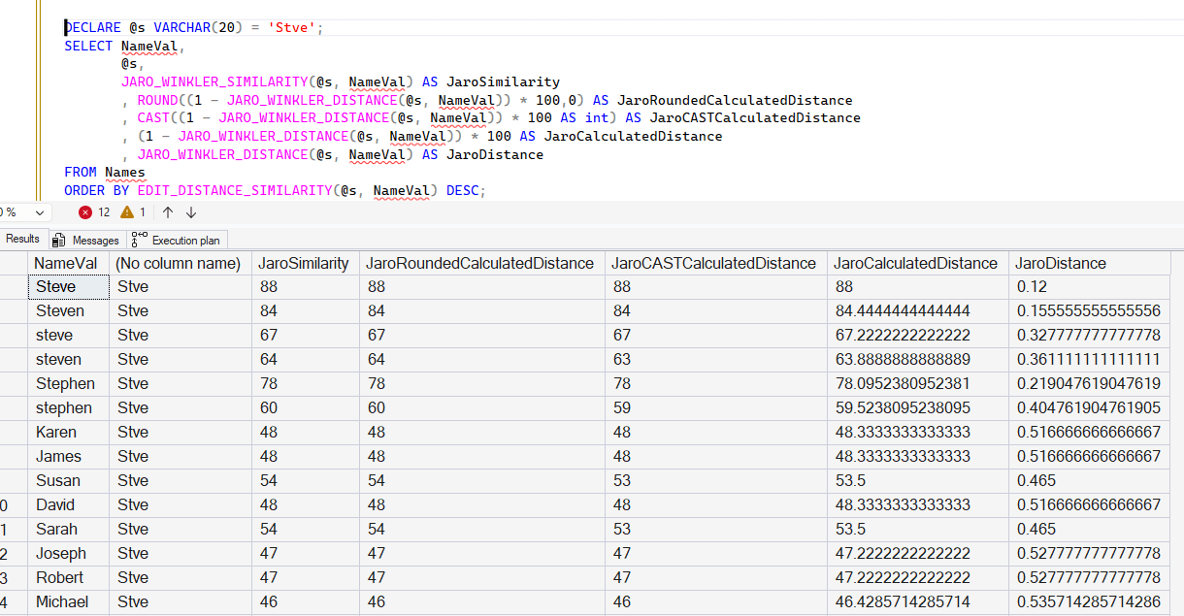Select the Results tab

[24, 239]
